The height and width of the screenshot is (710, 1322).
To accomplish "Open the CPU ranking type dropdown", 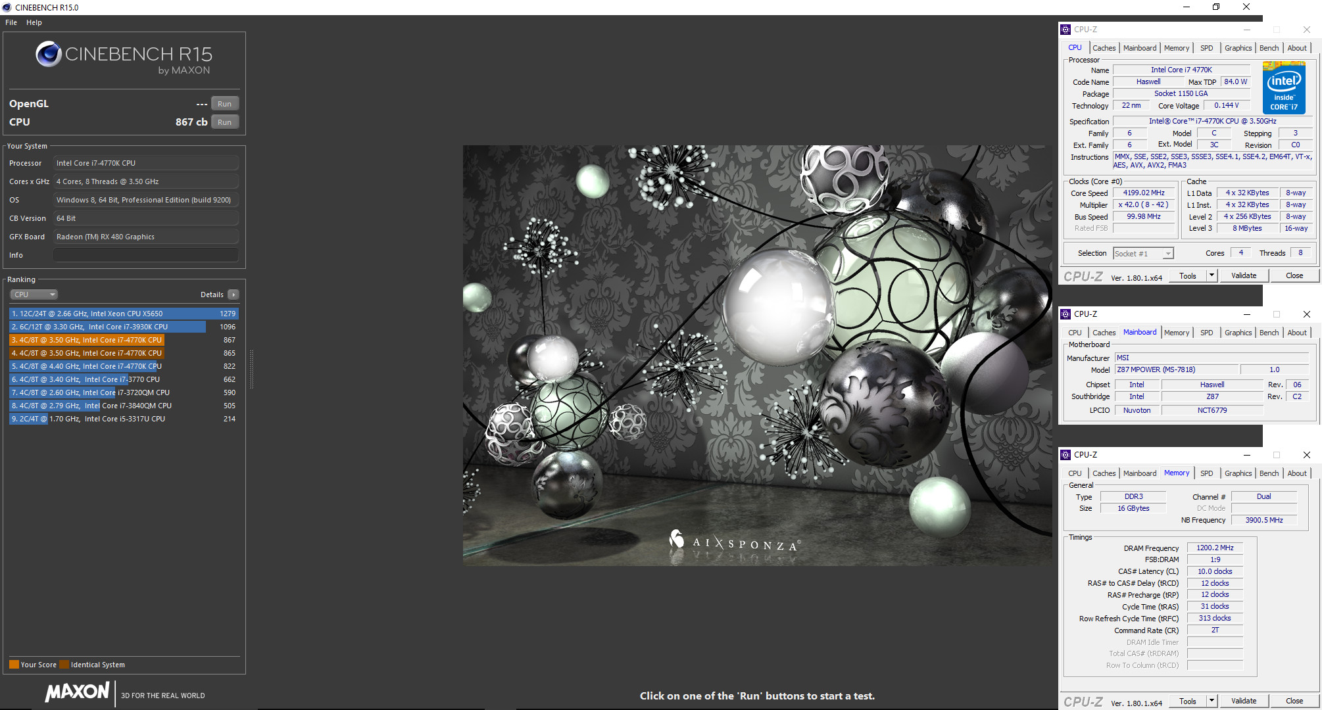I will pyautogui.click(x=34, y=295).
